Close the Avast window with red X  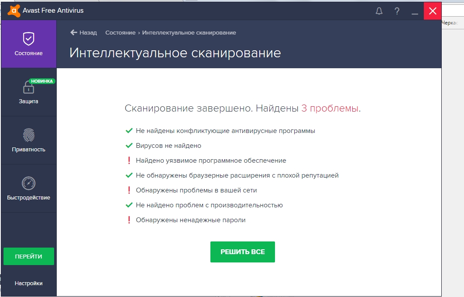[433, 11]
